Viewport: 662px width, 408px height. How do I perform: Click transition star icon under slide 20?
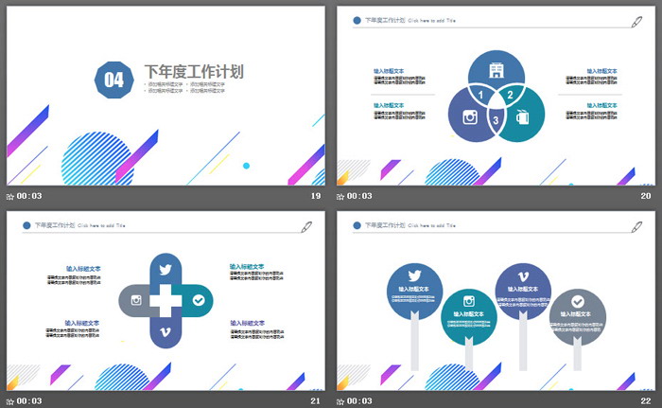click(340, 197)
